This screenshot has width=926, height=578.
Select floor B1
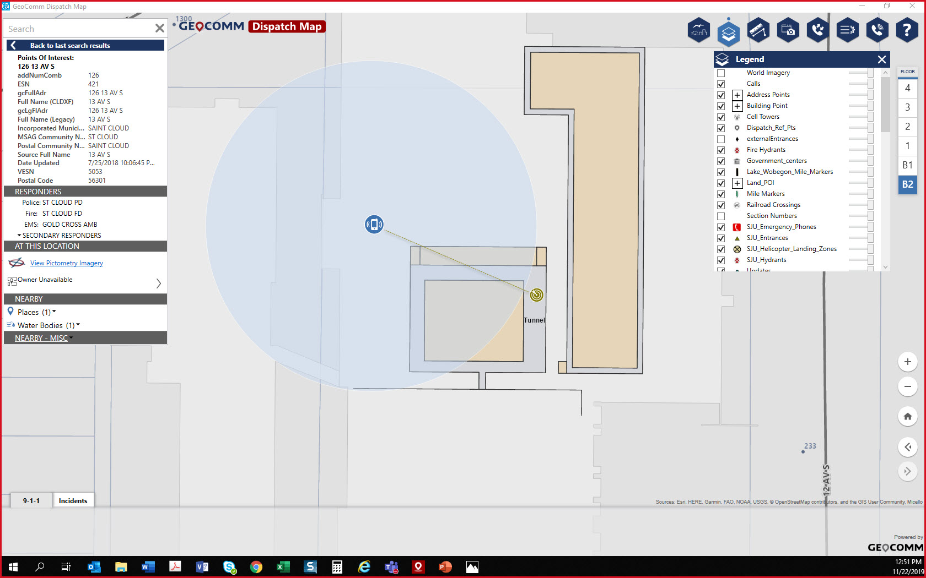907,165
